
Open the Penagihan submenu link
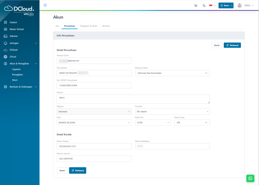point(17,74)
